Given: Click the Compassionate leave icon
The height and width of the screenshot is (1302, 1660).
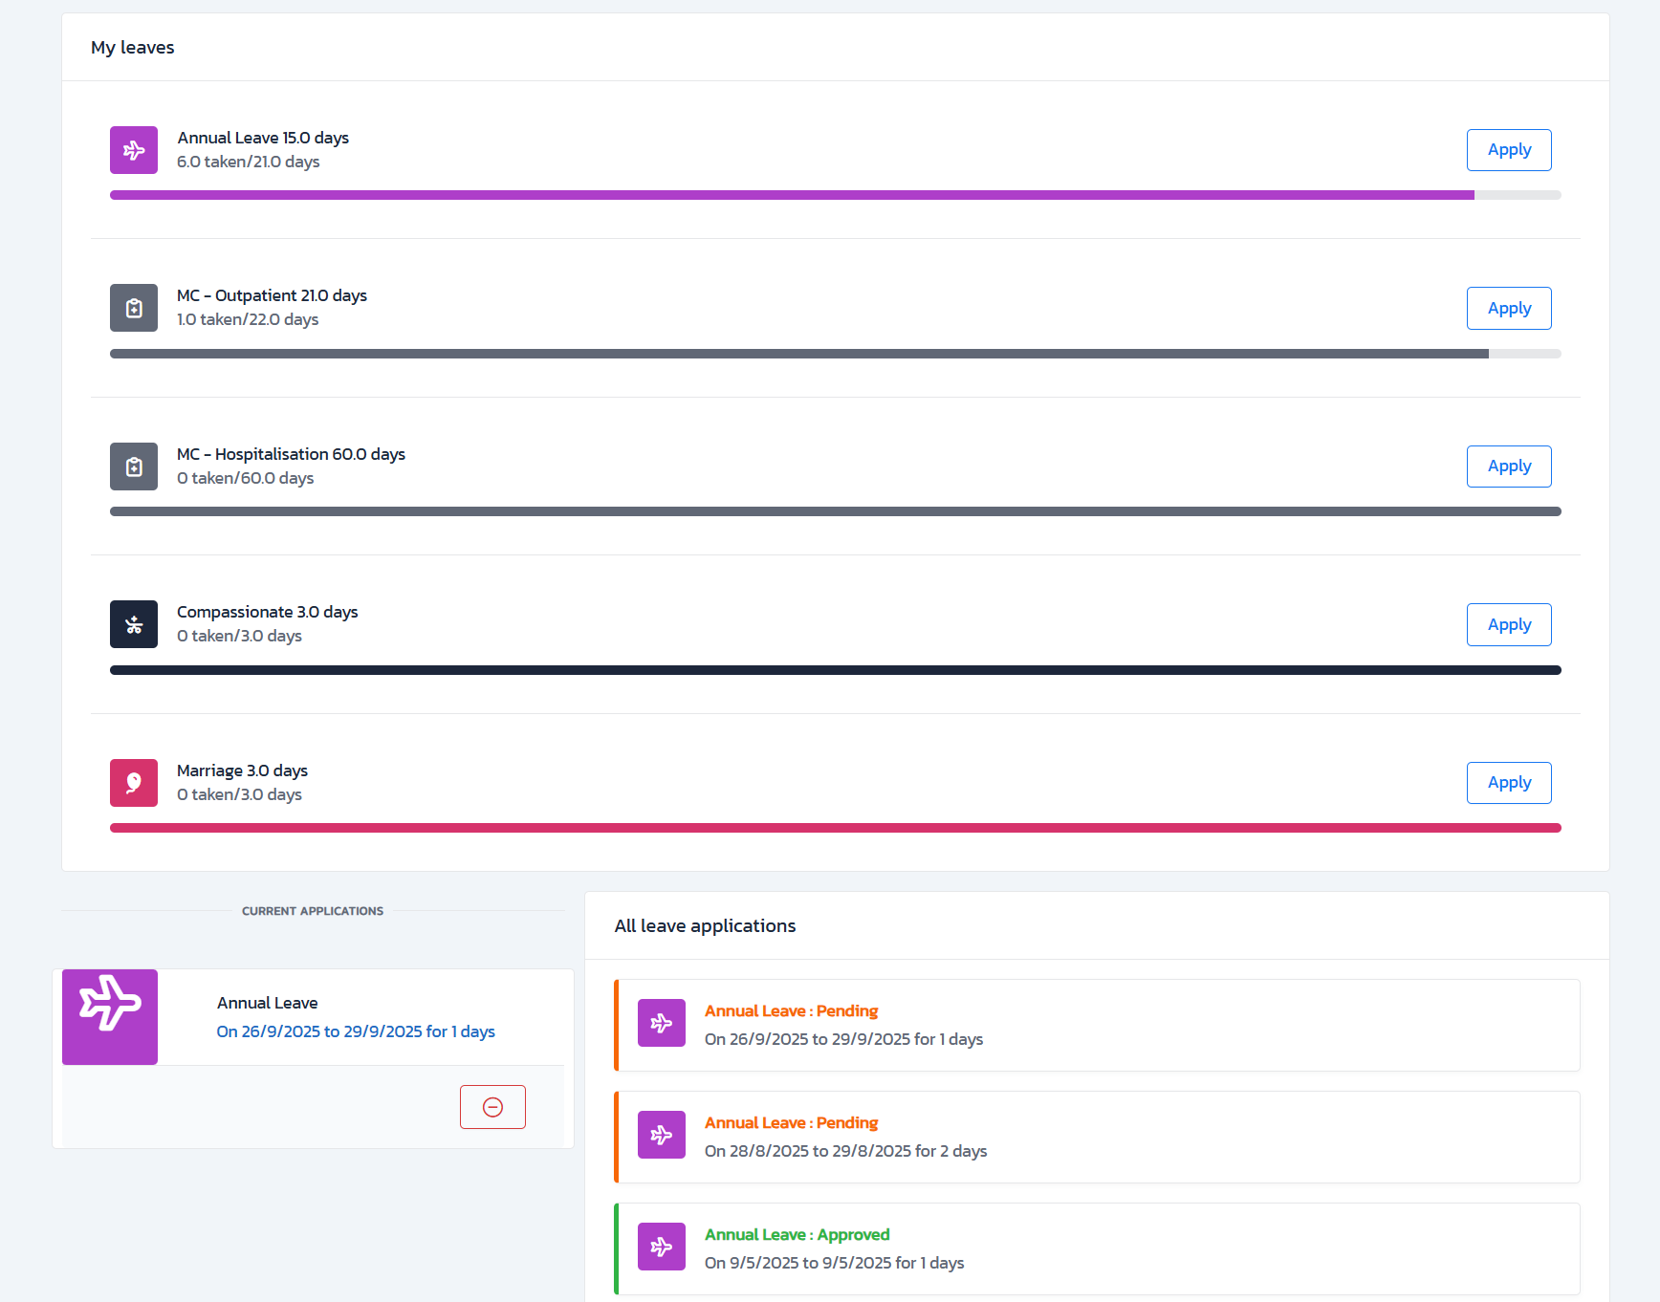Looking at the screenshot, I should 134,624.
